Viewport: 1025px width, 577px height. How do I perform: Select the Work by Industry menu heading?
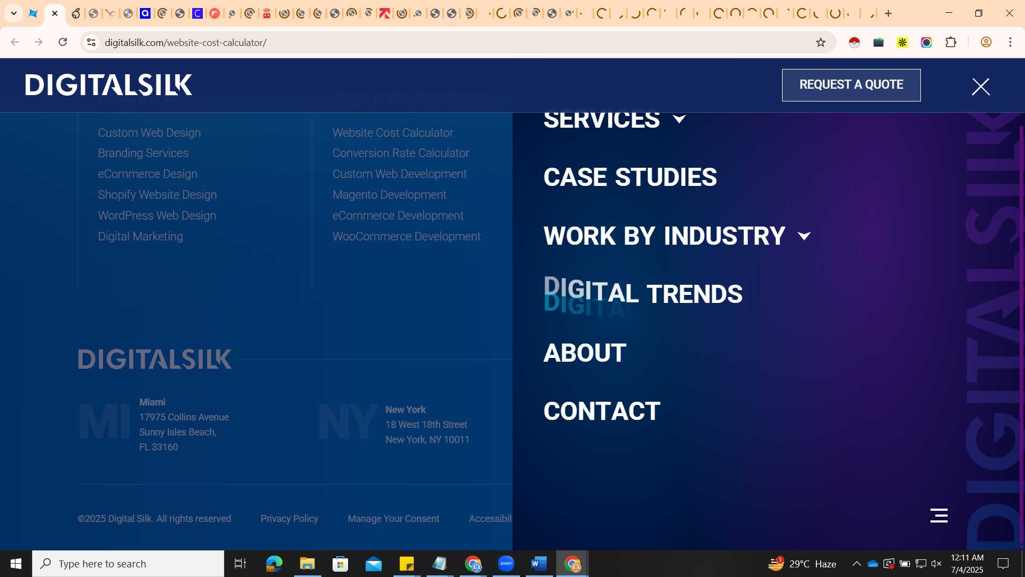[x=664, y=236]
